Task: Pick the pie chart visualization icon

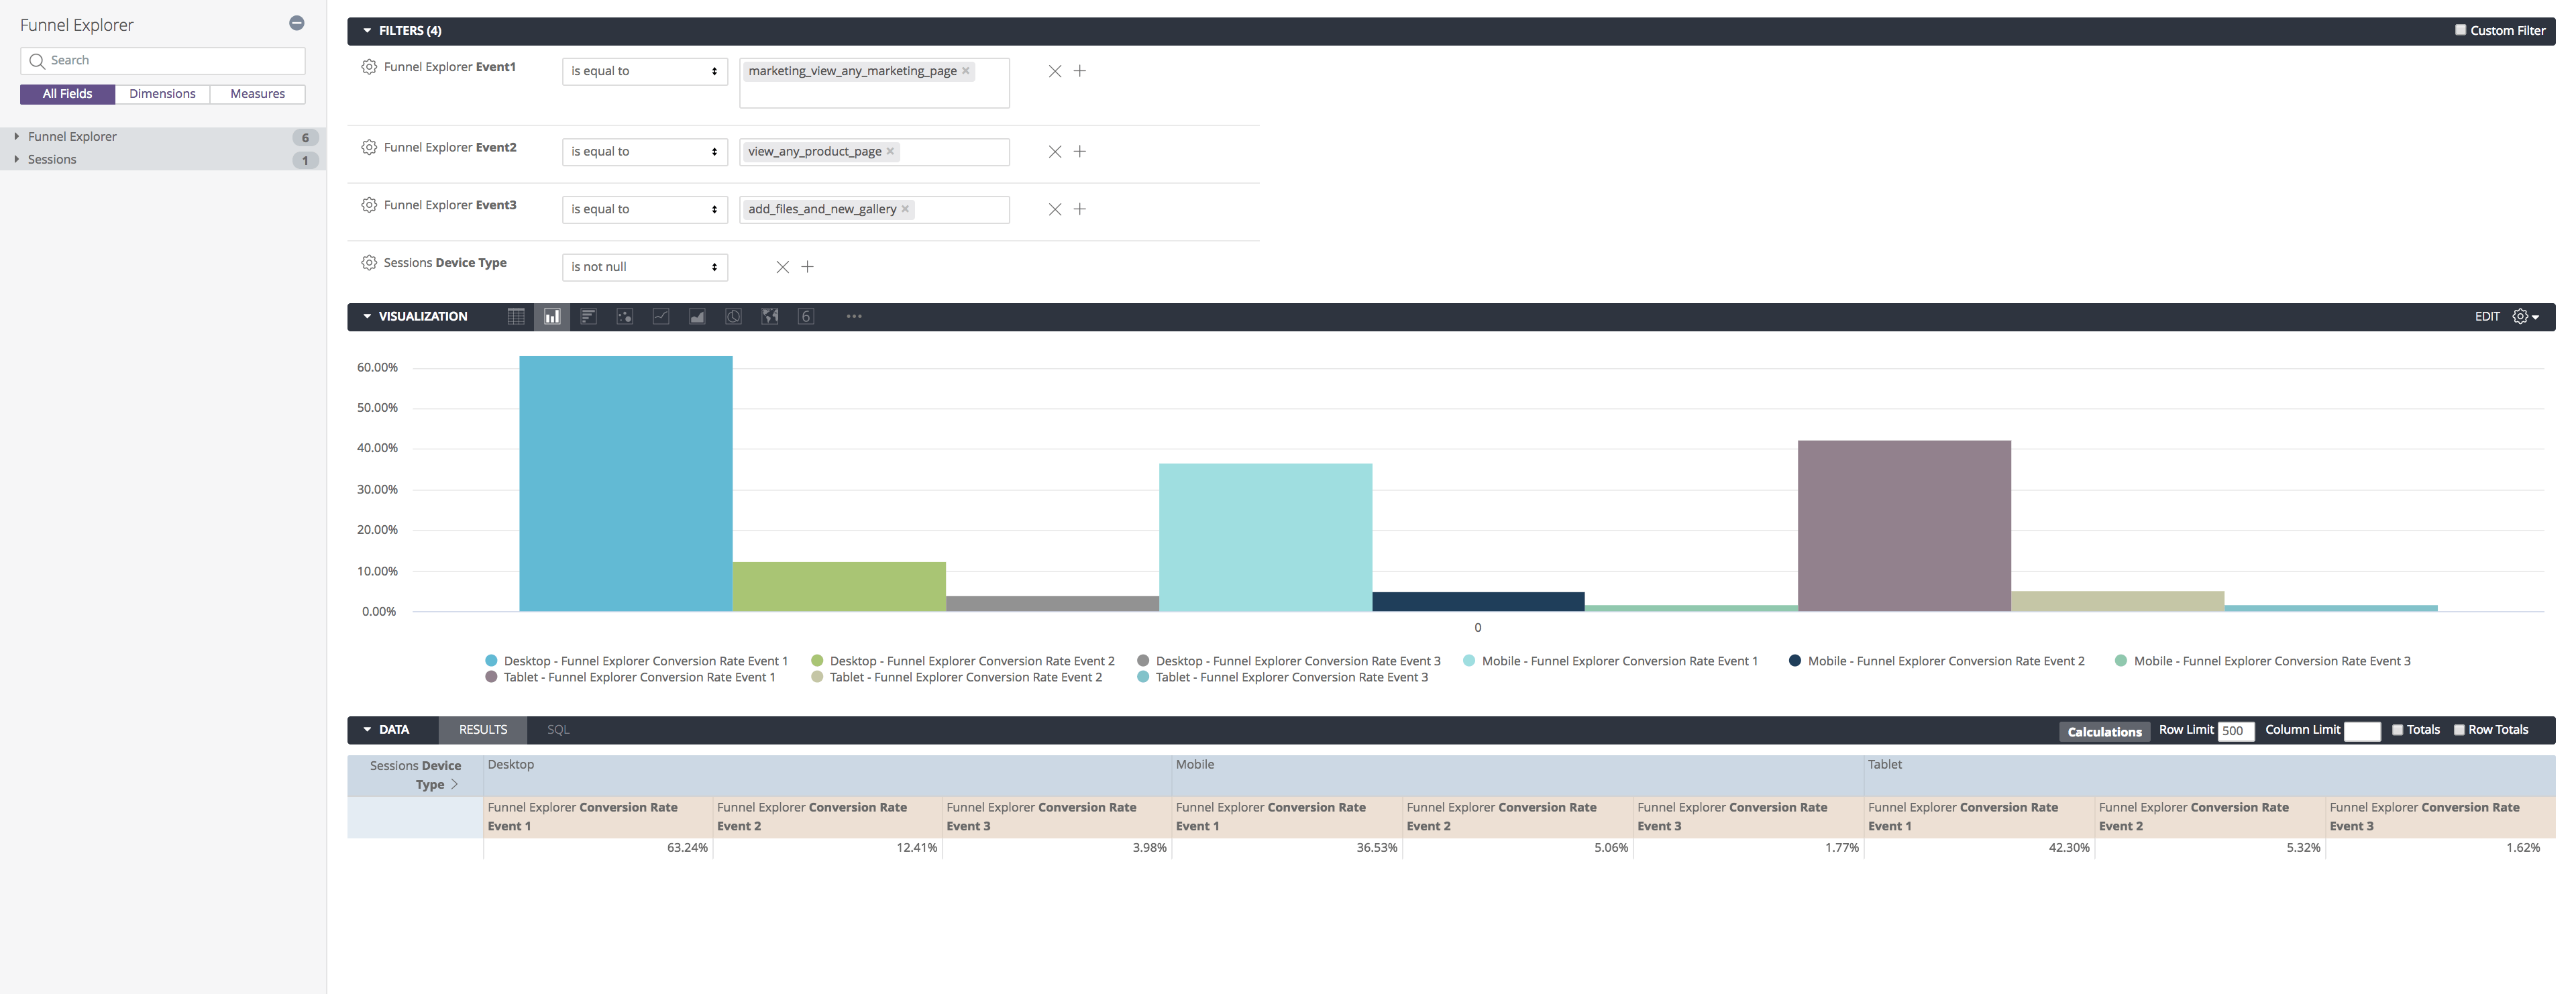Action: click(x=733, y=317)
